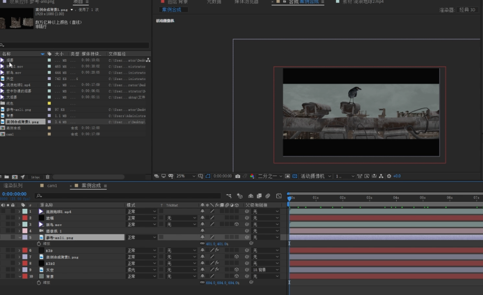Switch to the cam1 timeline tab
Viewport: 483px width, 295px height.
tap(52, 186)
